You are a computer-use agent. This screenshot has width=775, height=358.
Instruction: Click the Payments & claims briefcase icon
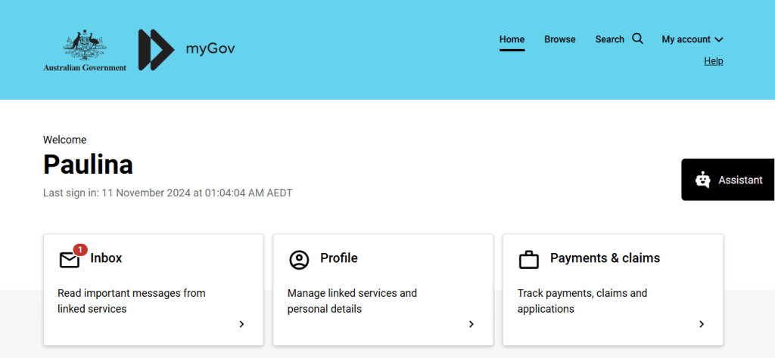(x=528, y=260)
